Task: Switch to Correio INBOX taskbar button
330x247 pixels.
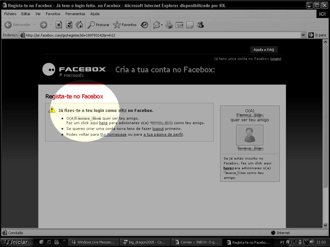Action: pyautogui.click(x=196, y=242)
